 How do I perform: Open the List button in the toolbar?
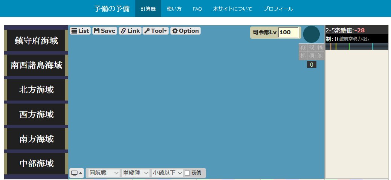80,31
